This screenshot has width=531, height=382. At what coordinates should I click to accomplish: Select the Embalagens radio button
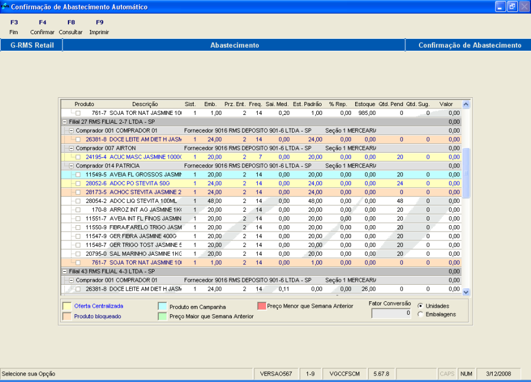420,314
